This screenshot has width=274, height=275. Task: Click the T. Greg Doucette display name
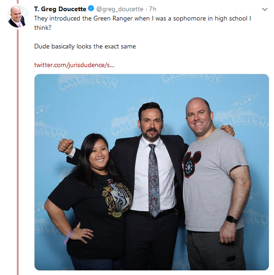[60, 9]
